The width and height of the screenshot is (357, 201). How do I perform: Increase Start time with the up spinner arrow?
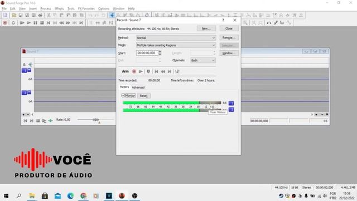(160, 52)
